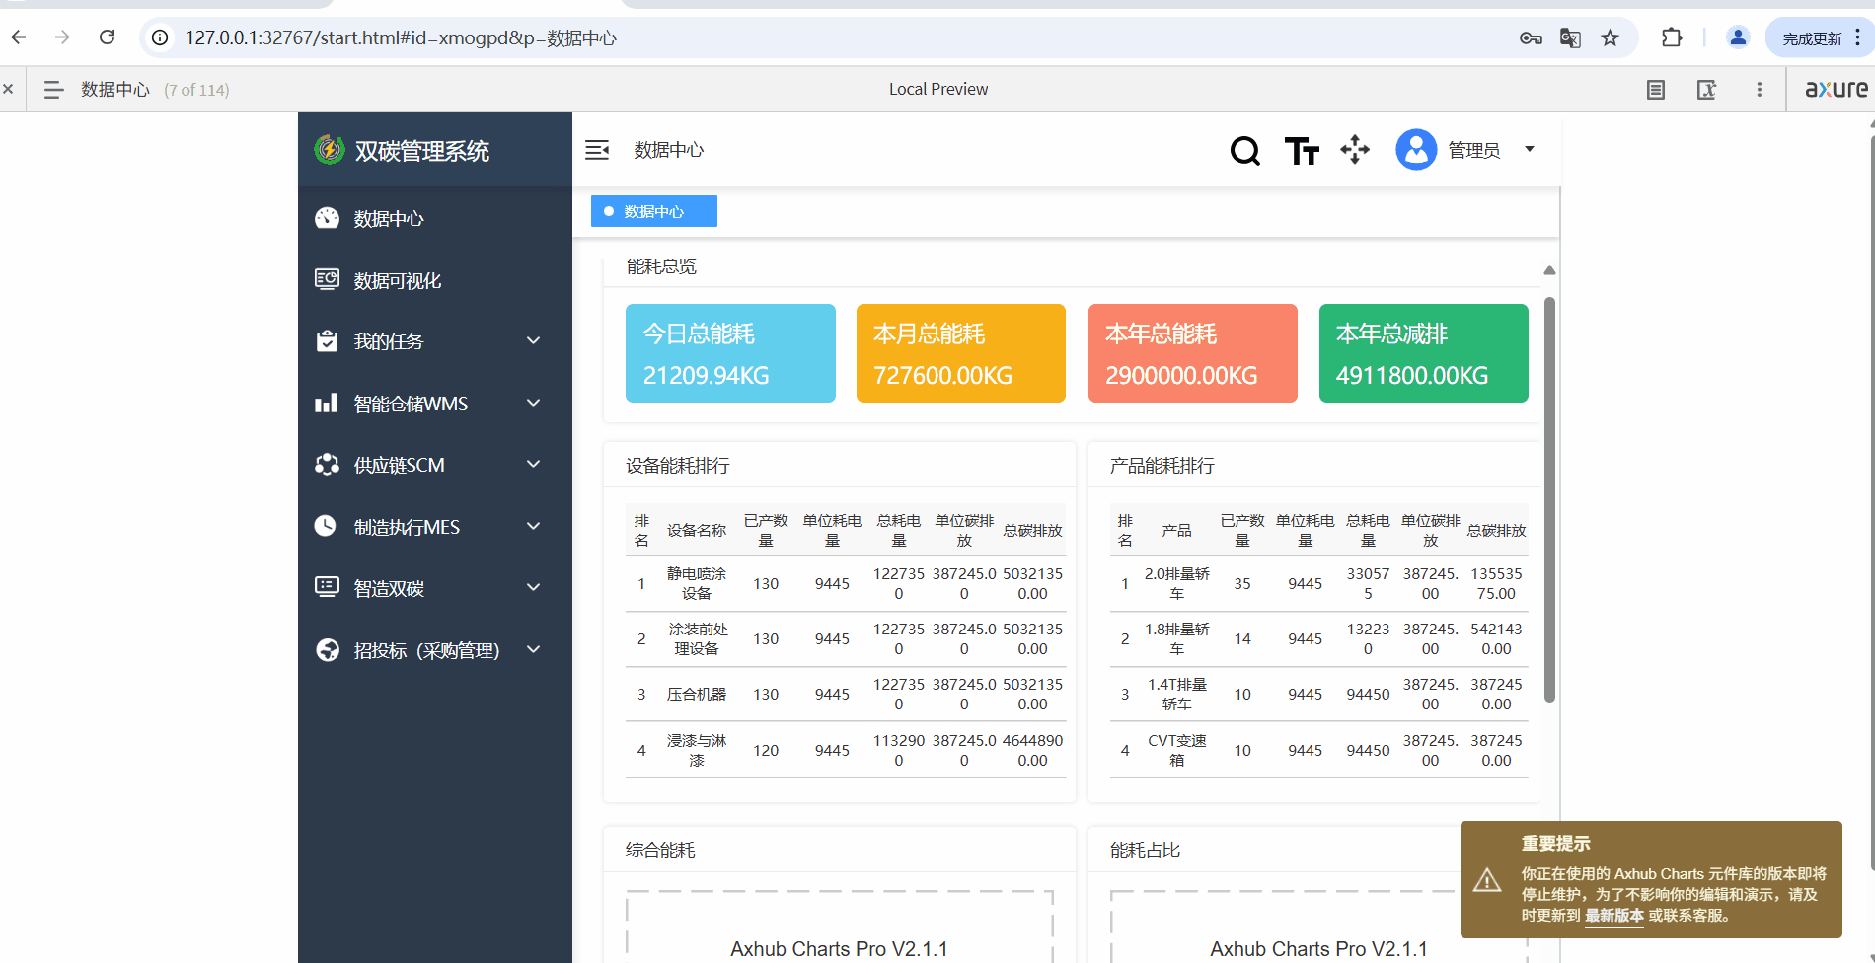Screen dimensions: 1875x963
Task: Click the 压合机器 row name
Action: tap(697, 695)
